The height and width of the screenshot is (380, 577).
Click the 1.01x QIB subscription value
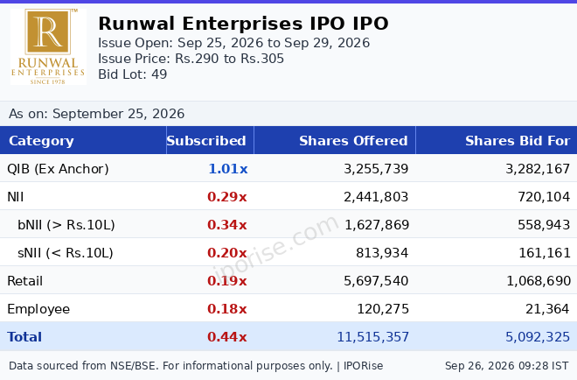pyautogui.click(x=228, y=169)
